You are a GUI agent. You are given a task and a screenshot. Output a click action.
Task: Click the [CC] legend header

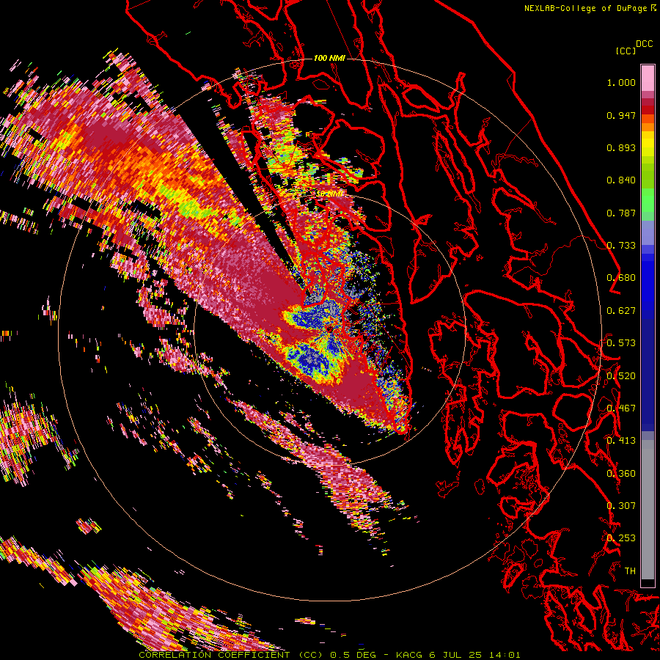[x=626, y=51]
